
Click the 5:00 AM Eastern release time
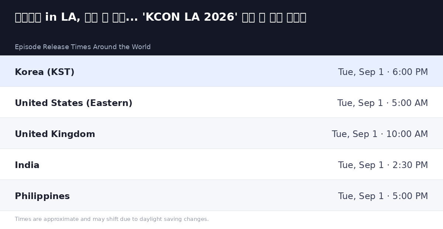click(382, 103)
